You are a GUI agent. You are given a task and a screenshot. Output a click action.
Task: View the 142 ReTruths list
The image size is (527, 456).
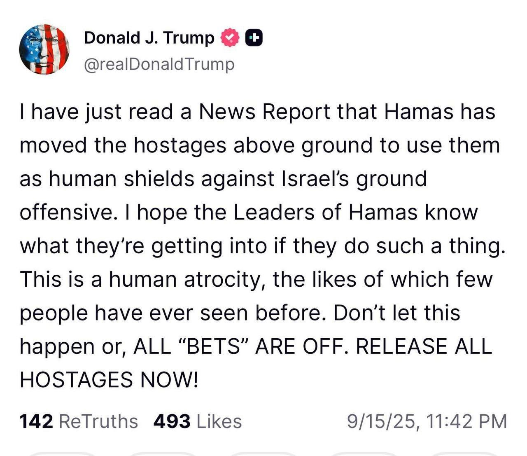coord(79,421)
